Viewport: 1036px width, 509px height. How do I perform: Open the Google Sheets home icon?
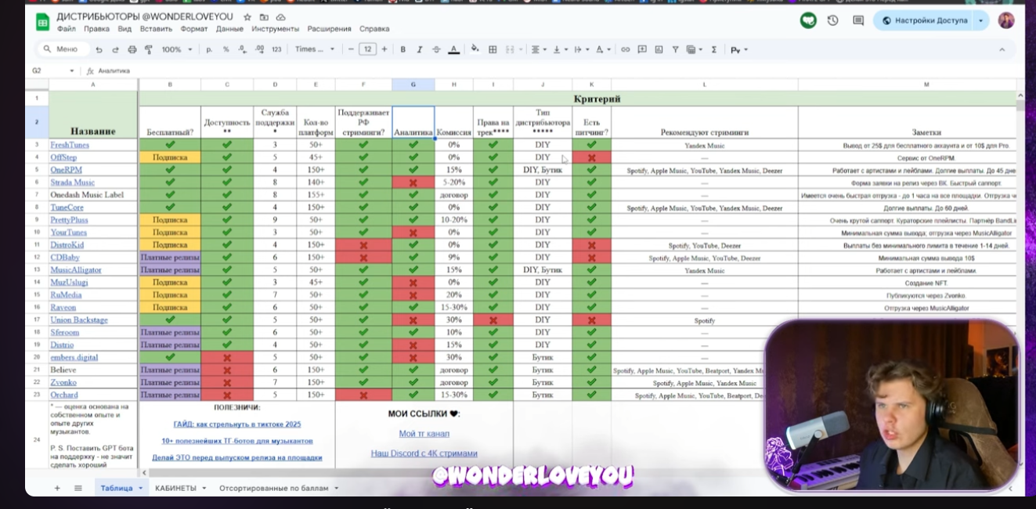pyautogui.click(x=42, y=22)
